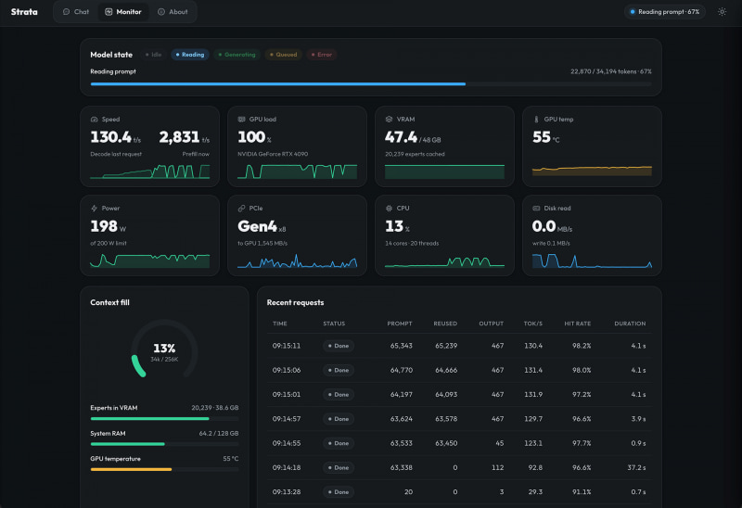Image resolution: width=742 pixels, height=508 pixels.
Task: Click the Strata logo
Action: 24,12
